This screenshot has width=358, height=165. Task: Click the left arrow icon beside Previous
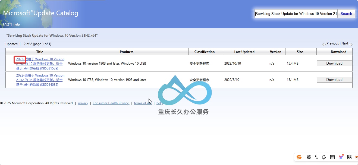324,45
